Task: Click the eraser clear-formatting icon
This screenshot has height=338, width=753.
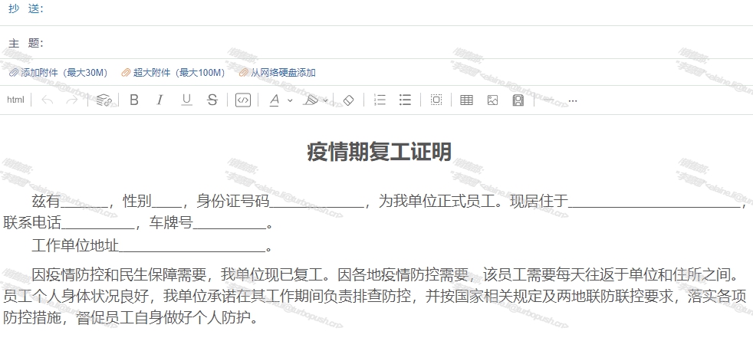Action: (348, 100)
